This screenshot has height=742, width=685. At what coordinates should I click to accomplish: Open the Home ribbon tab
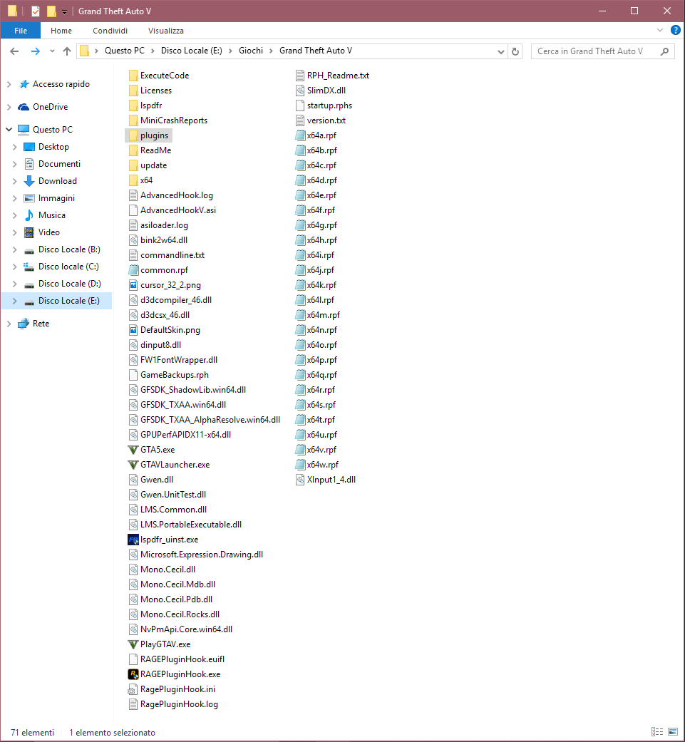61,31
